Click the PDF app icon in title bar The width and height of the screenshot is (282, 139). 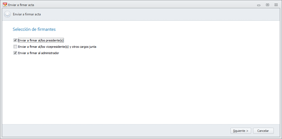(x=5, y=5)
